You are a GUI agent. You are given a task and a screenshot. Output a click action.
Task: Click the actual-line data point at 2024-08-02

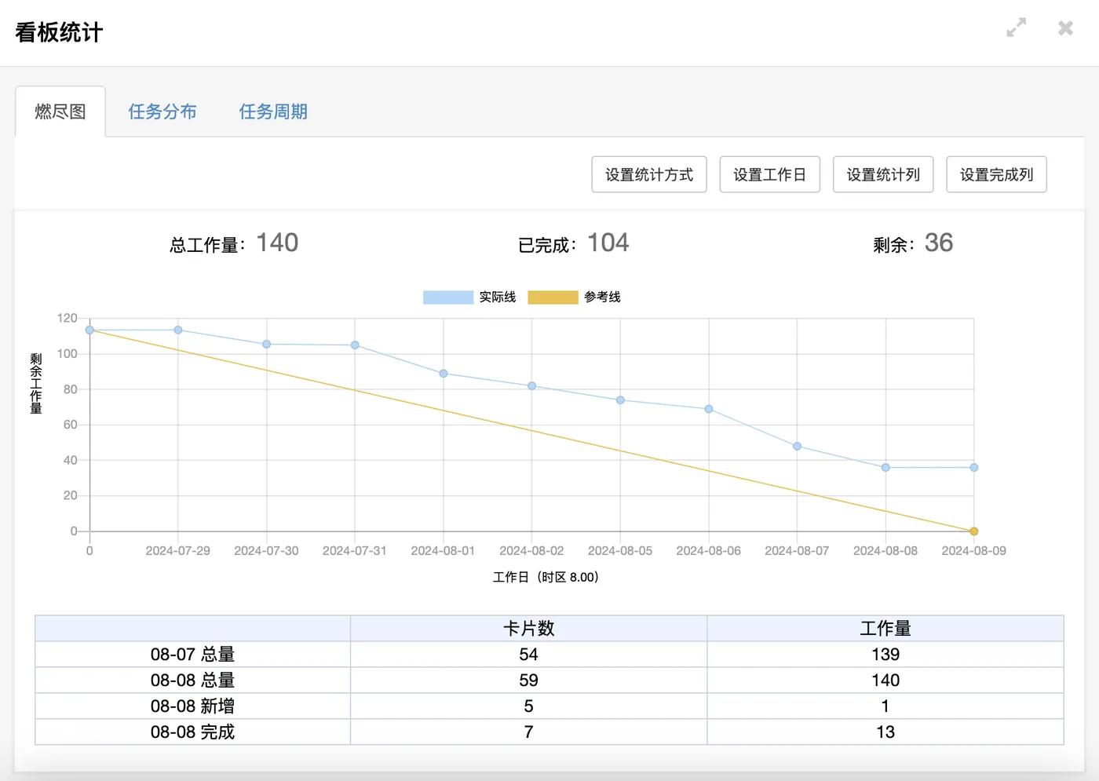point(531,386)
